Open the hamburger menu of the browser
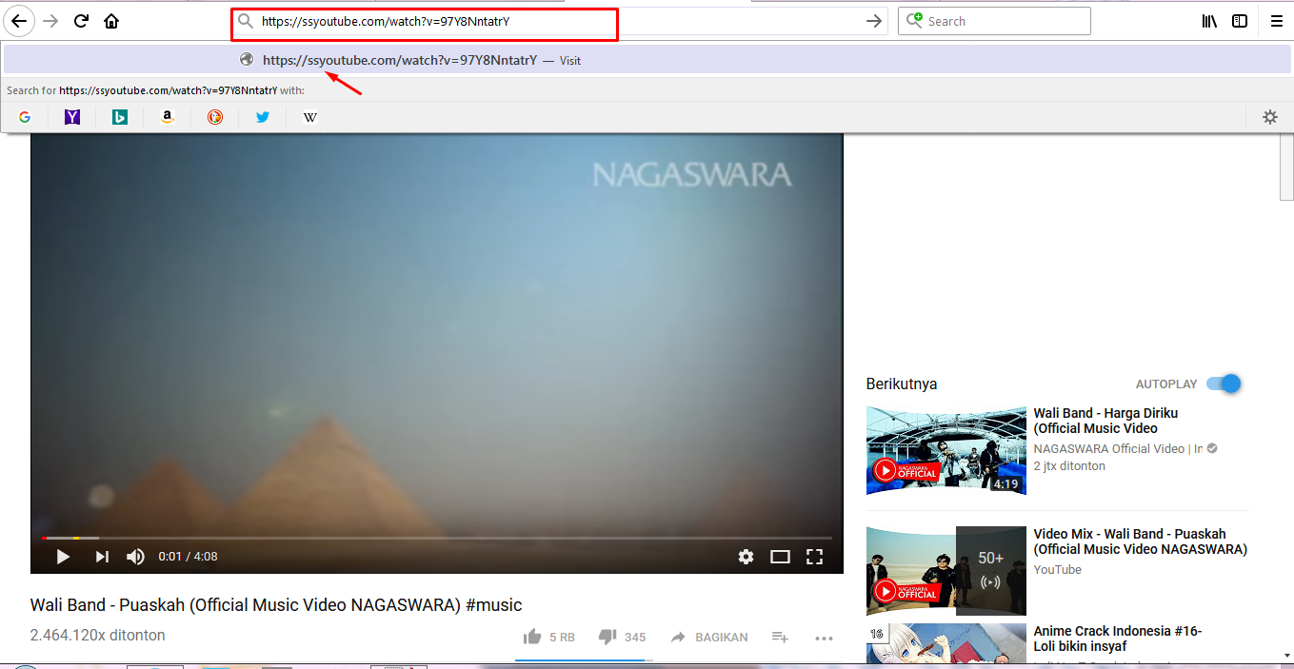1294x669 pixels. [1276, 21]
